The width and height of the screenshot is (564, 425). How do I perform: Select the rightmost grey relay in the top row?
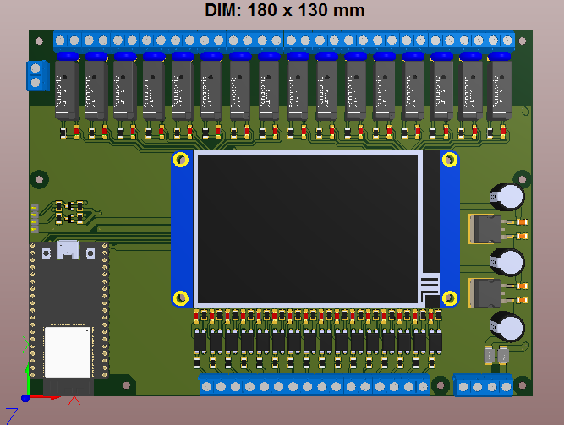tap(499, 90)
